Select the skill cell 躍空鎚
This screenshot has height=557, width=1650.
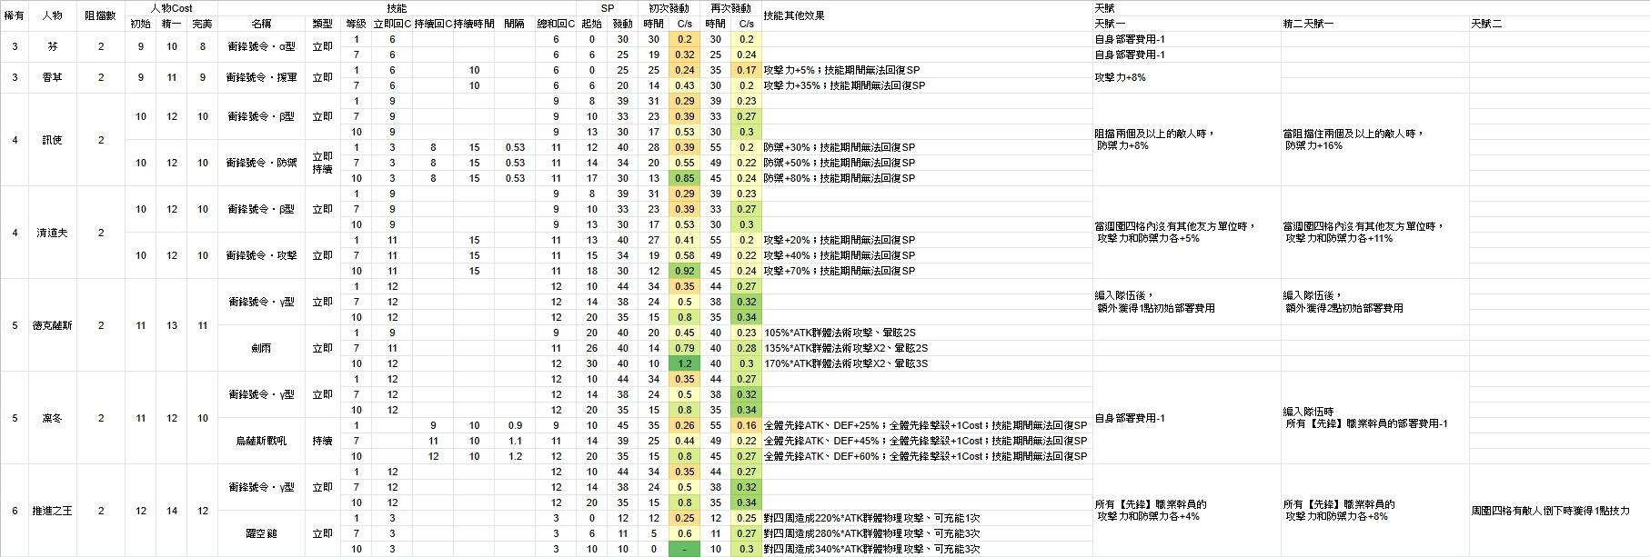click(261, 533)
